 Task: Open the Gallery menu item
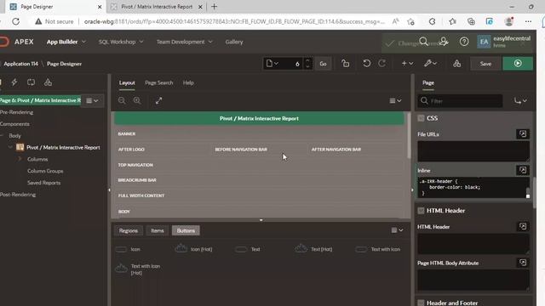pos(234,42)
